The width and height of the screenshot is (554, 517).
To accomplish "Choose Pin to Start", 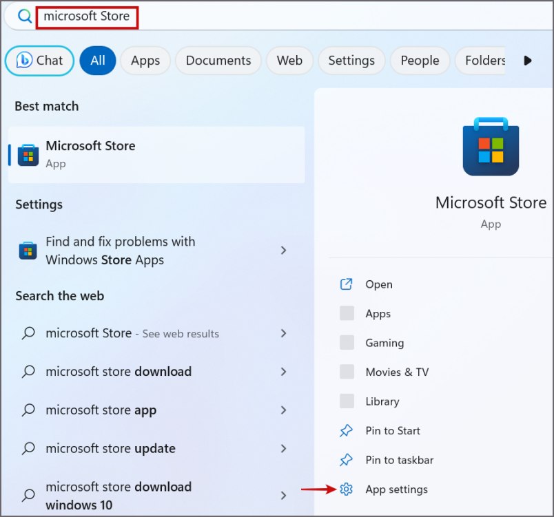I will (393, 431).
